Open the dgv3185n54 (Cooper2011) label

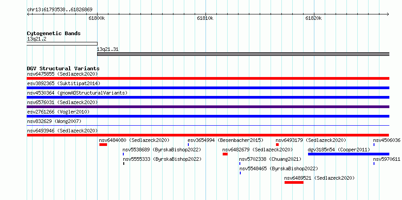339,150
